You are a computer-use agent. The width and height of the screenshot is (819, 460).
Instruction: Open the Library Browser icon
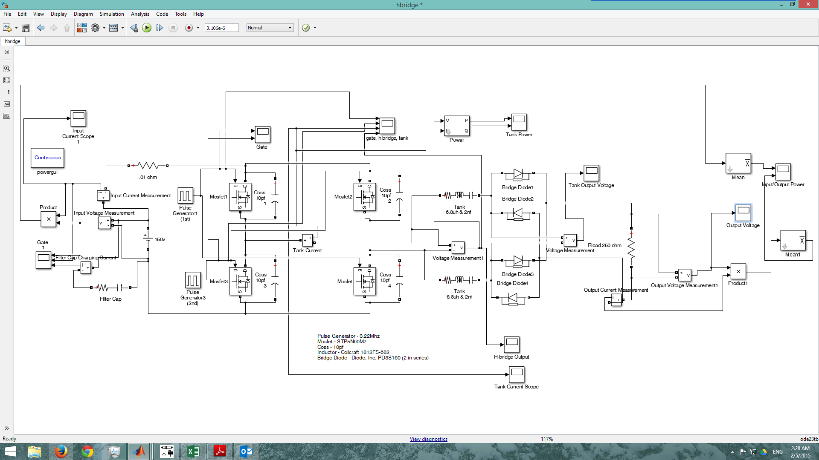pyautogui.click(x=81, y=28)
